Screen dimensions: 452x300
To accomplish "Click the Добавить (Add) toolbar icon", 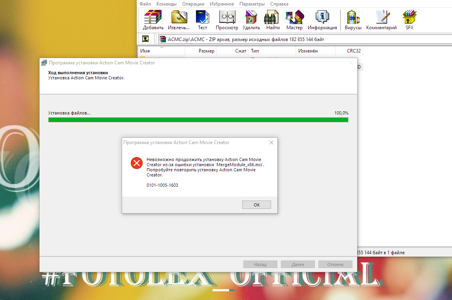I will coord(153,20).
